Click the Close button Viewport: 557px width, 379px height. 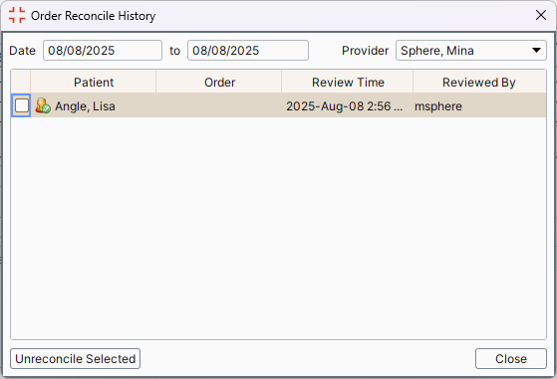pyautogui.click(x=511, y=359)
